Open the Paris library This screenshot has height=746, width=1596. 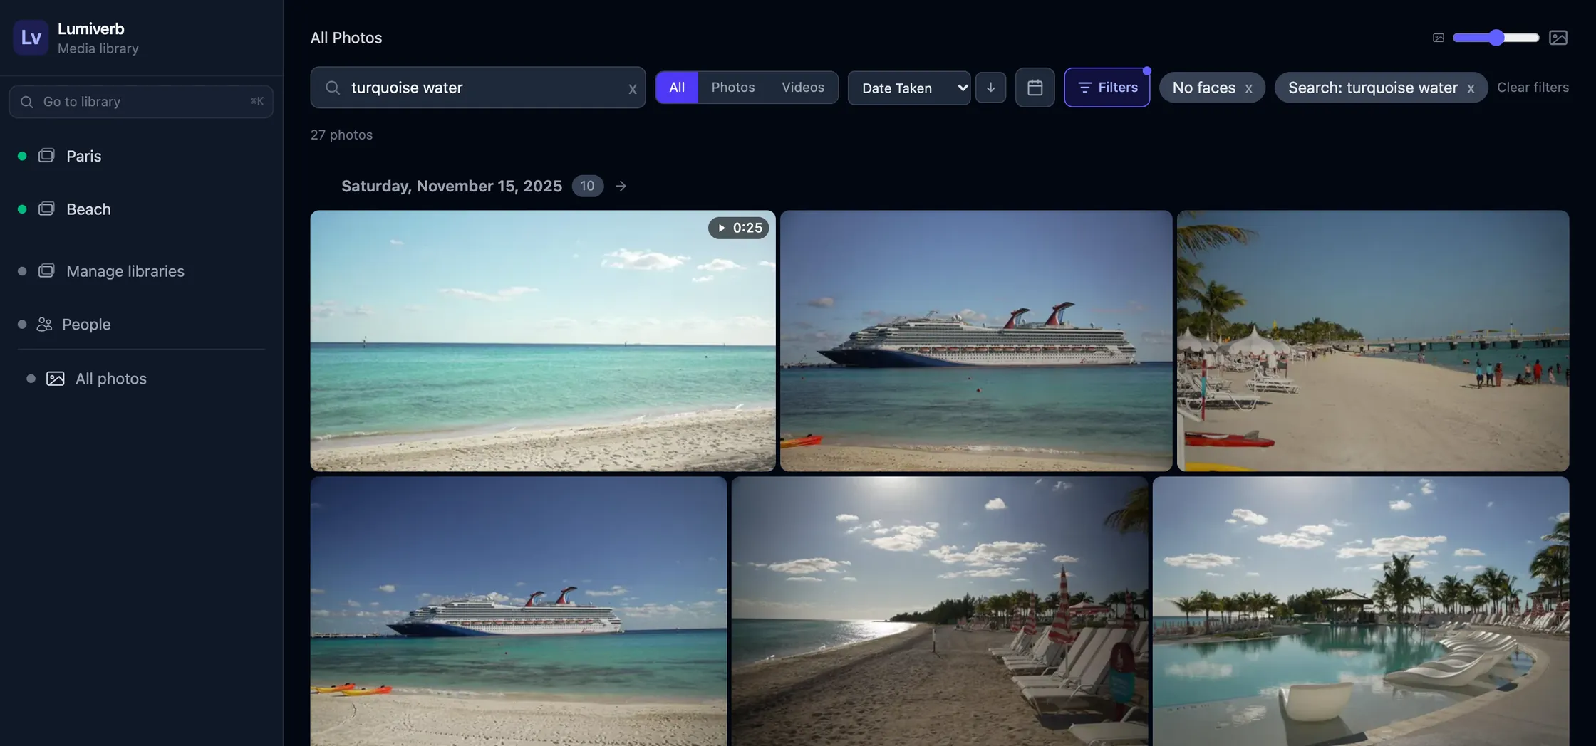(83, 156)
